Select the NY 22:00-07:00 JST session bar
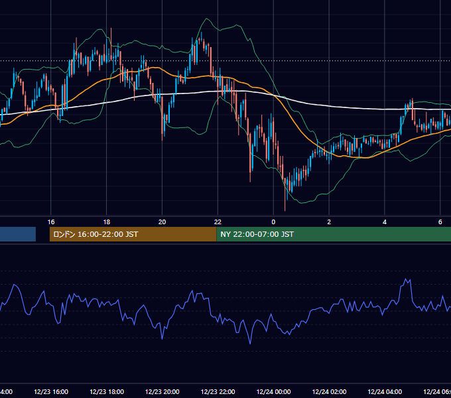Image resolution: width=451 pixels, height=398 pixels. [334, 234]
